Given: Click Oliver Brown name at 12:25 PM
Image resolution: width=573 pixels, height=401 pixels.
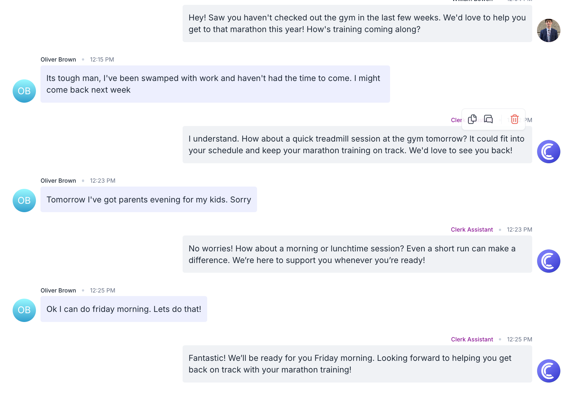Looking at the screenshot, I should pyautogui.click(x=58, y=291).
